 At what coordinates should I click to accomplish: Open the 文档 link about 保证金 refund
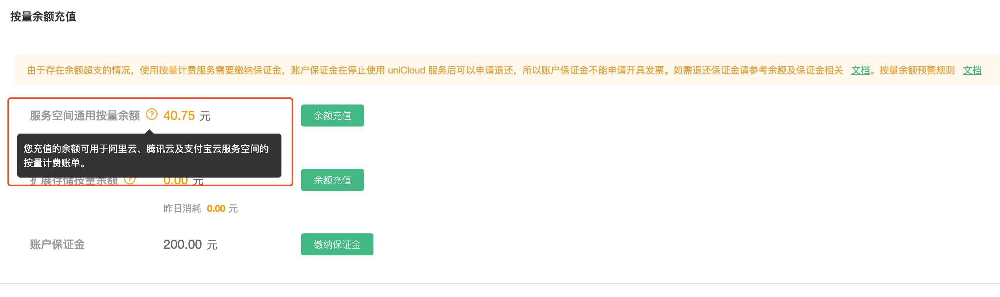pyautogui.click(x=860, y=70)
